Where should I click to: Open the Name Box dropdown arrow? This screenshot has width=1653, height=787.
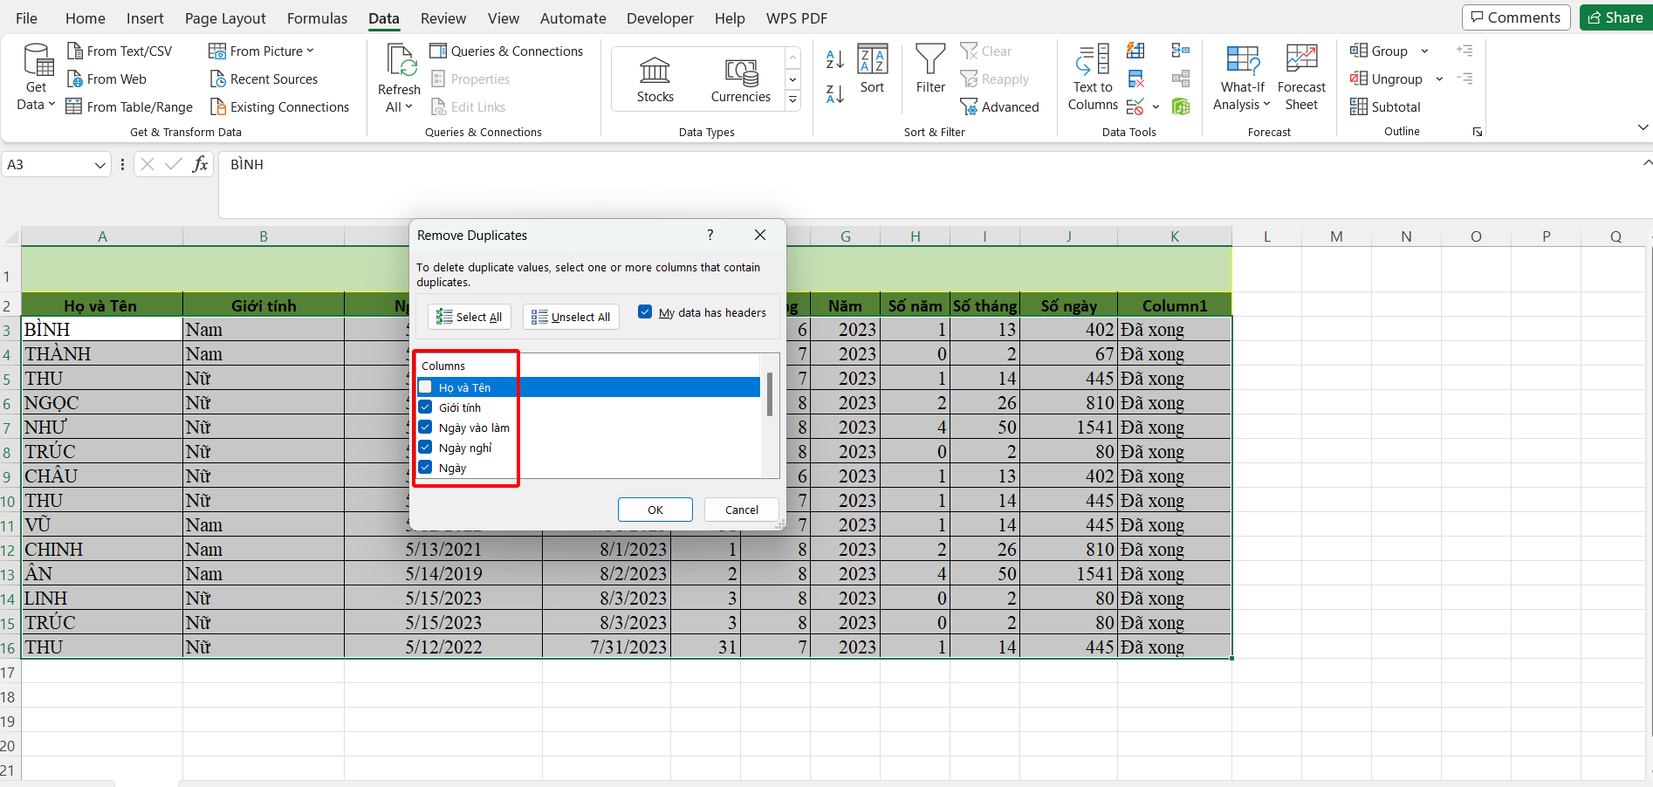coord(99,165)
